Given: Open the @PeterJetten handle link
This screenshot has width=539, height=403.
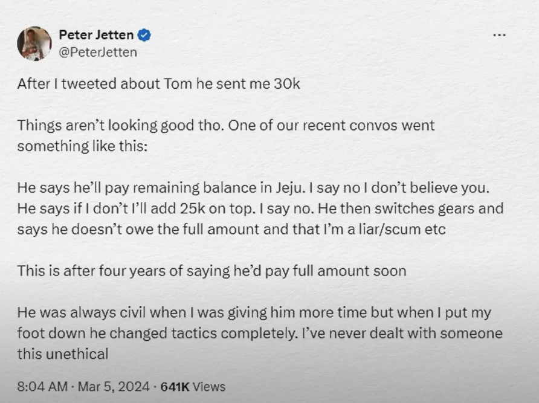Looking at the screenshot, I should 98,52.
